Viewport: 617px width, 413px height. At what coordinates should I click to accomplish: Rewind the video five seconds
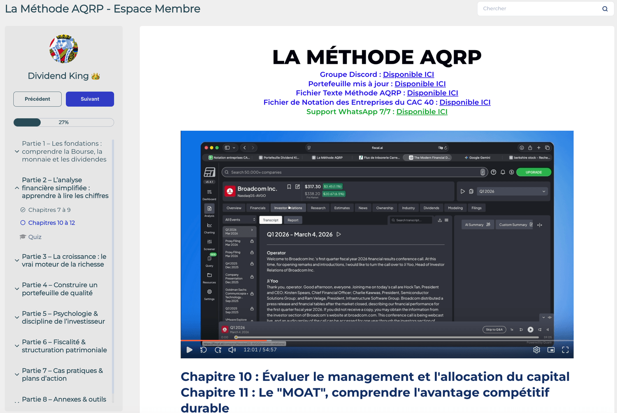point(204,350)
